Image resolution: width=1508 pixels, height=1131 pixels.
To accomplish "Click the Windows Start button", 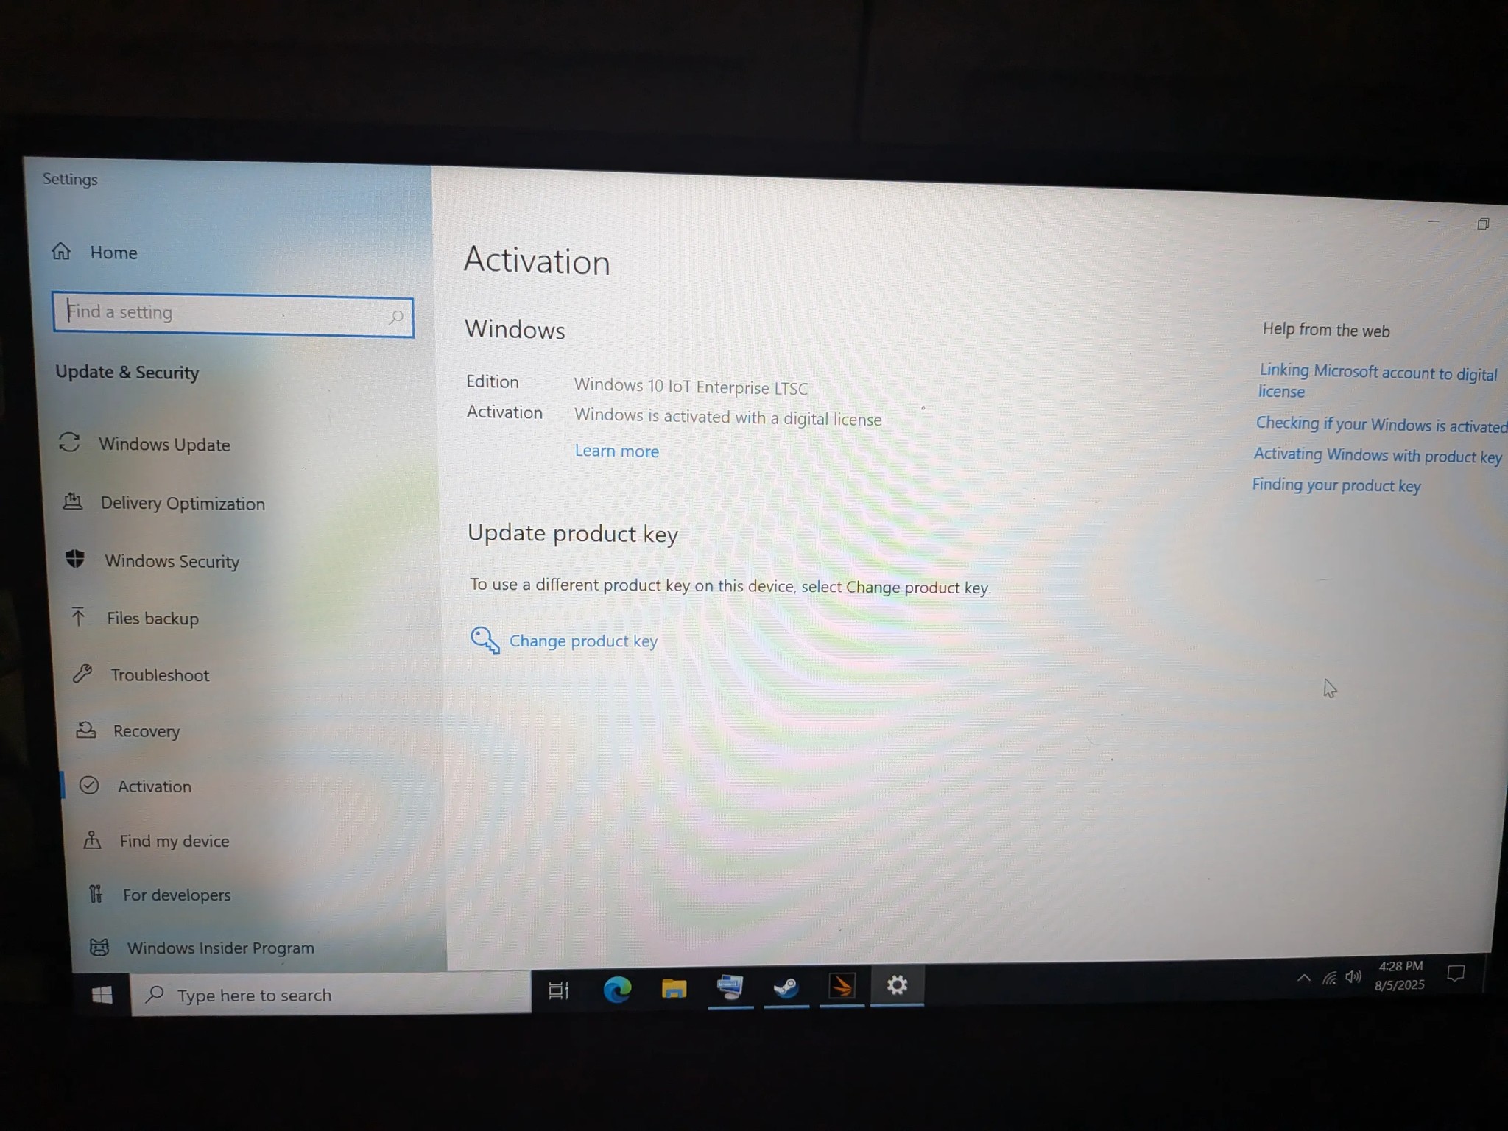I will (102, 996).
